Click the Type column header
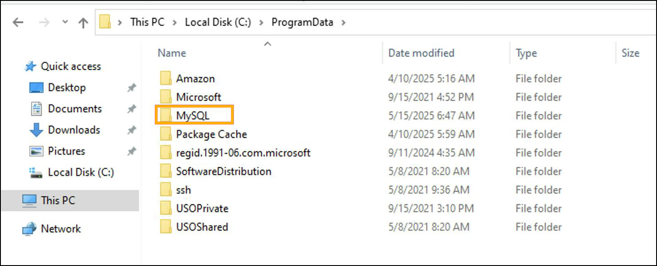Screen dimensions: 657x266 [x=526, y=53]
